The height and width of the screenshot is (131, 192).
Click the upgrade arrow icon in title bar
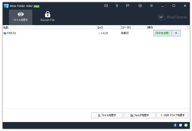117,6
